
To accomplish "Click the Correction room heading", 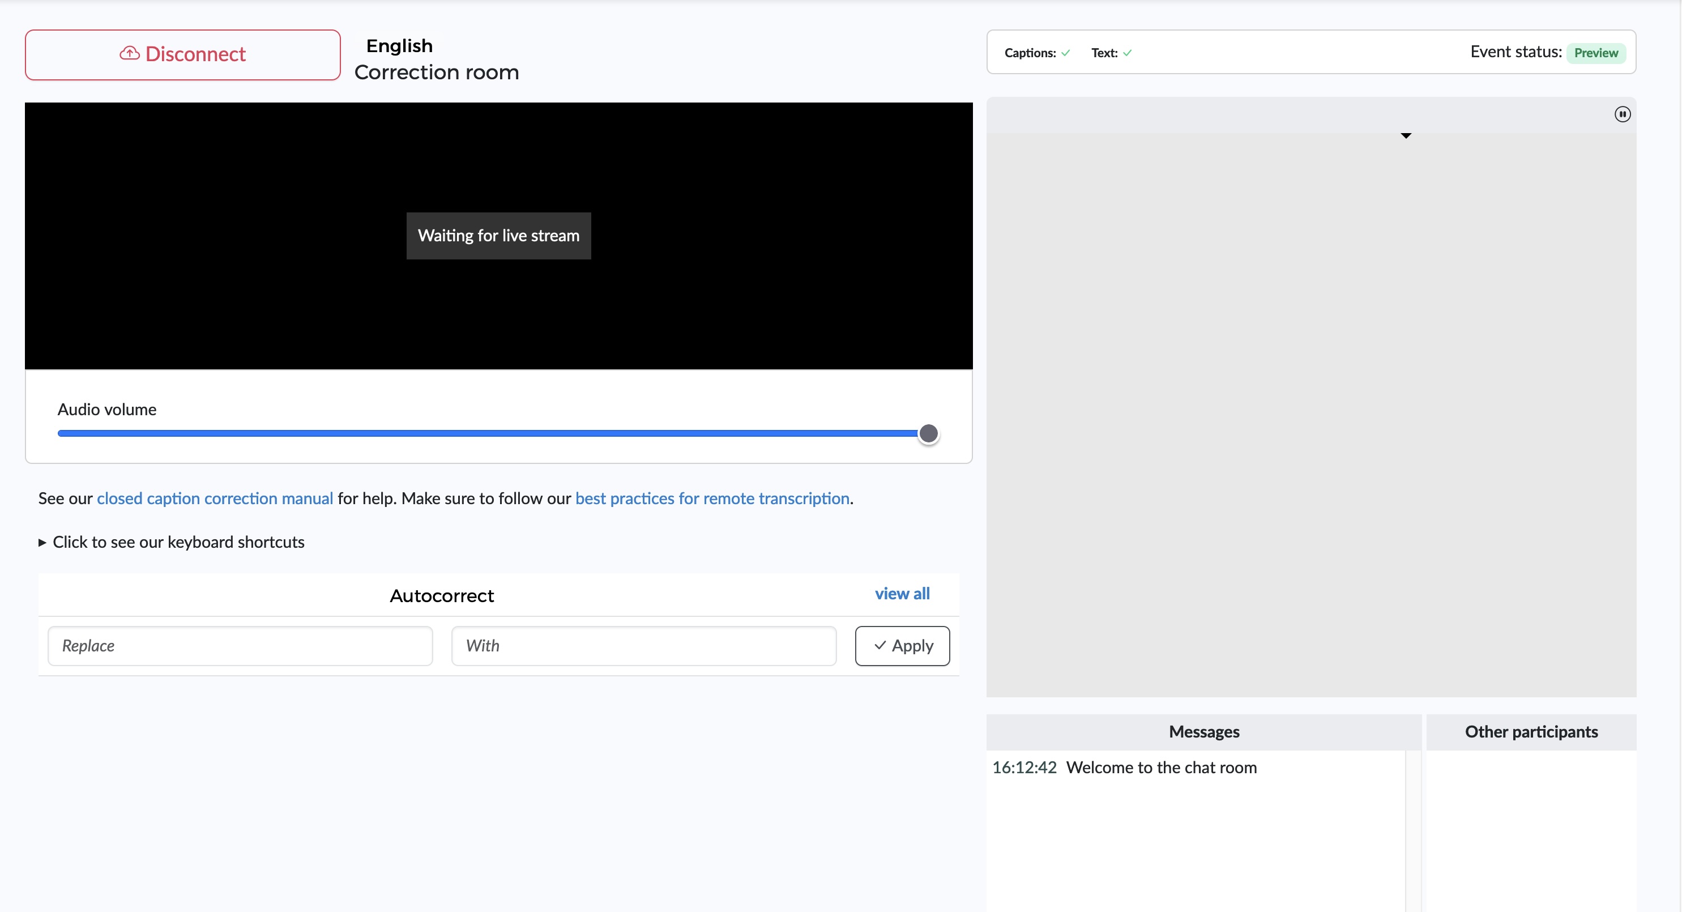I will [x=436, y=73].
